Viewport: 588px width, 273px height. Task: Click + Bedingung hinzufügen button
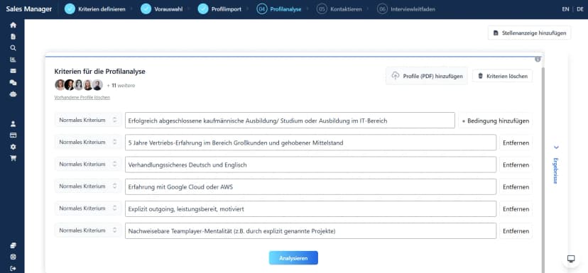click(x=496, y=121)
